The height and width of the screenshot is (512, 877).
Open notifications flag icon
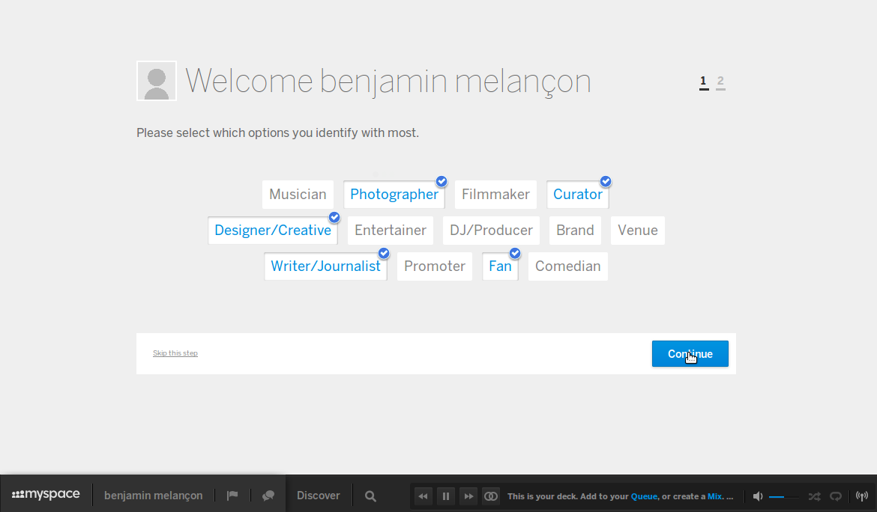[232, 496]
